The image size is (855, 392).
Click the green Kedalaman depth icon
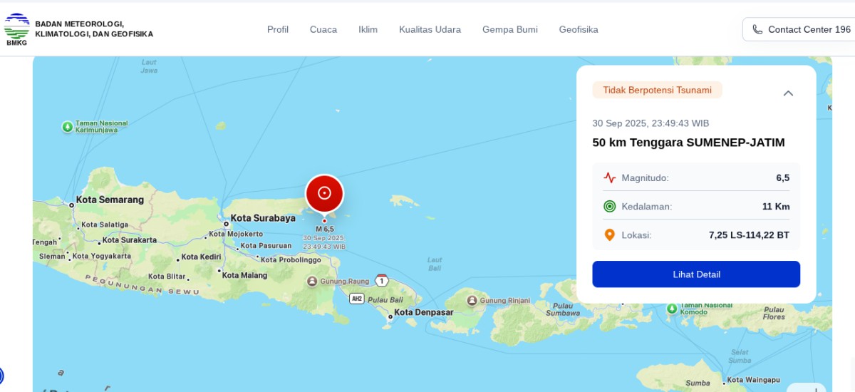[609, 206]
